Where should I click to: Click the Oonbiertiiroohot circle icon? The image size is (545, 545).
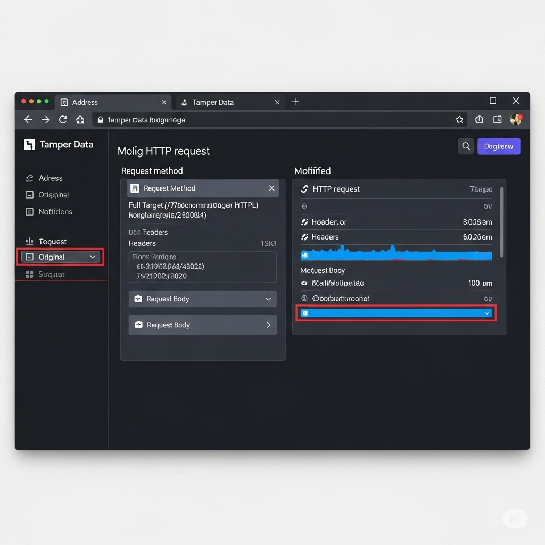304,298
